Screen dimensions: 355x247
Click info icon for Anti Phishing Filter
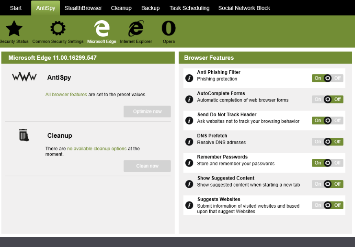click(x=189, y=78)
